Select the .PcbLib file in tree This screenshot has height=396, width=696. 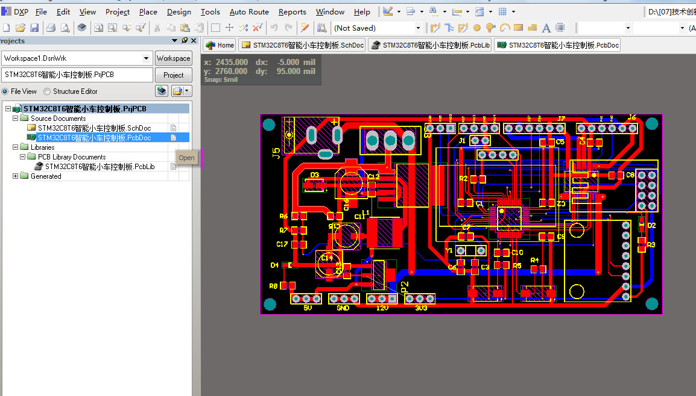[100, 167]
